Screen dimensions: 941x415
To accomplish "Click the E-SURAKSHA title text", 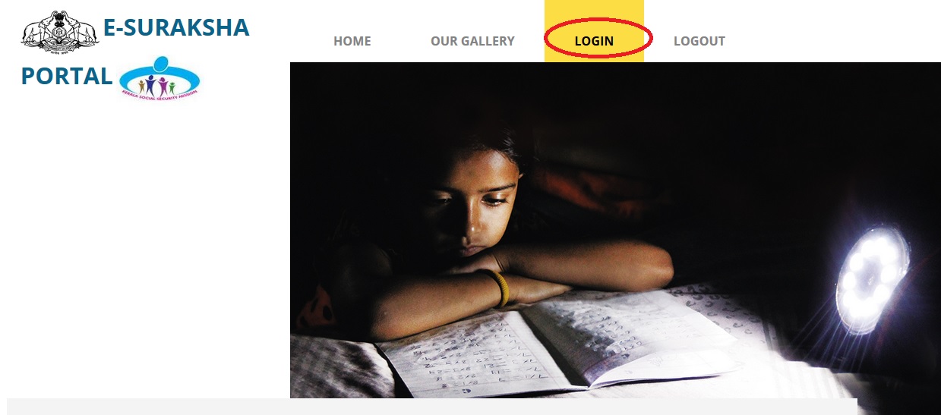I will 176,28.
